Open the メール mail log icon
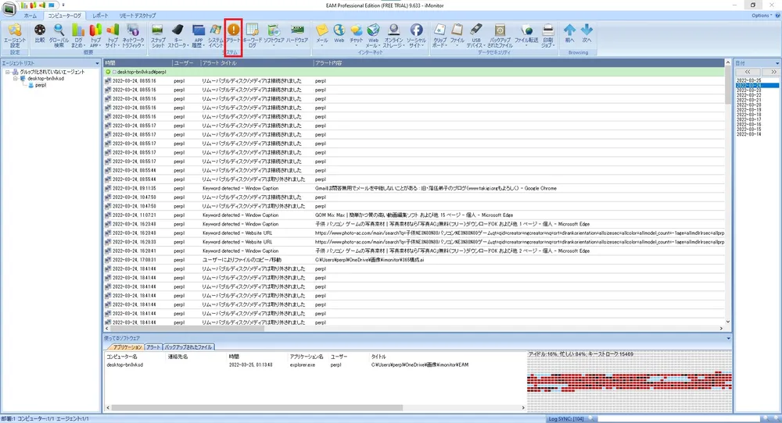Screen dimensions: 782x423 pyautogui.click(x=322, y=34)
